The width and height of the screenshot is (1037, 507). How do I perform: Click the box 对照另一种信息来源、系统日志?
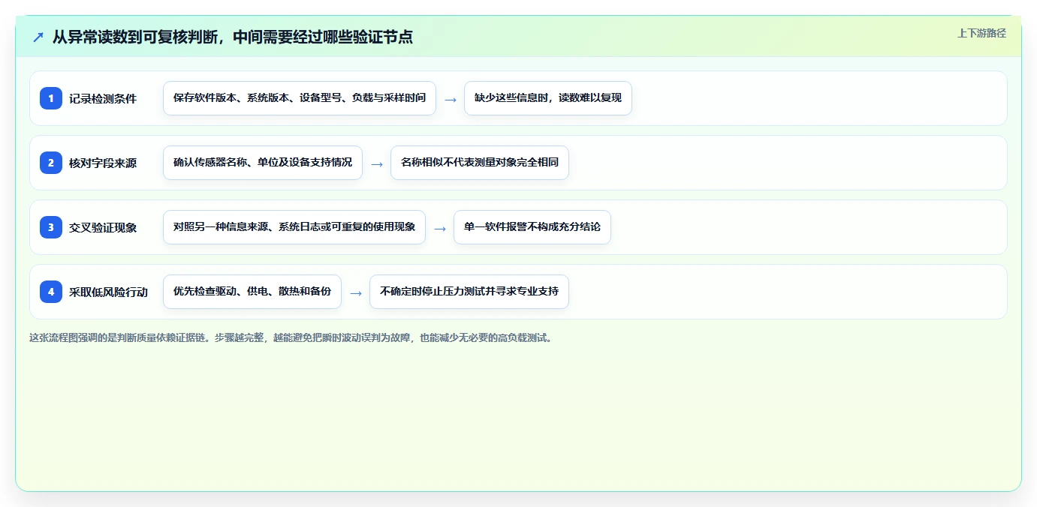(294, 227)
